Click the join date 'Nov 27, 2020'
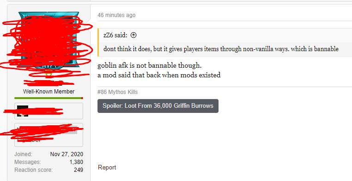 point(67,154)
